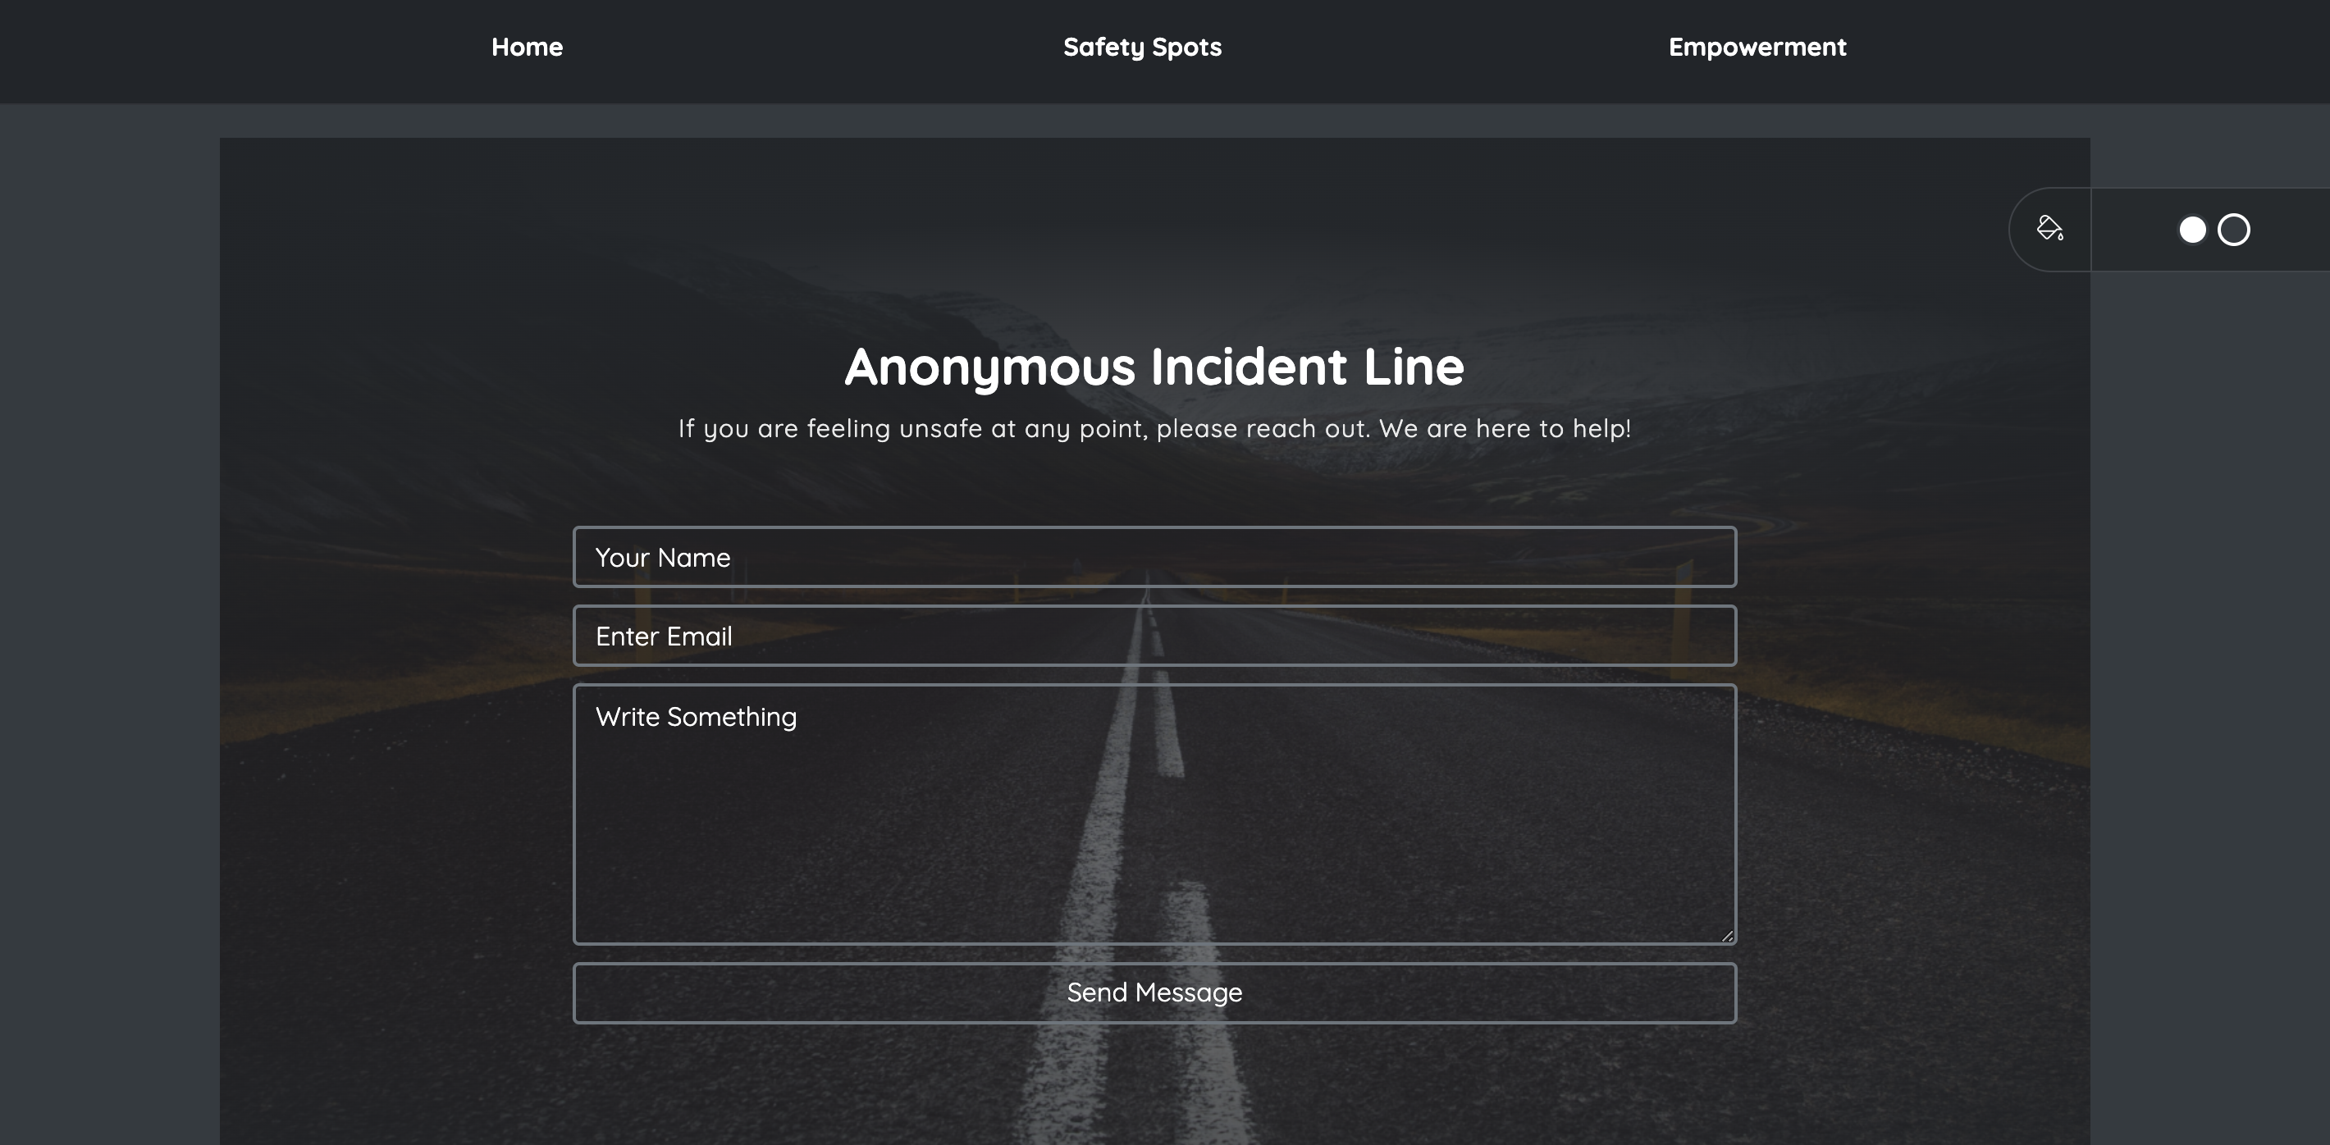The image size is (2330, 1145).
Task: Open the Empowerment navigation item
Action: tap(1757, 47)
